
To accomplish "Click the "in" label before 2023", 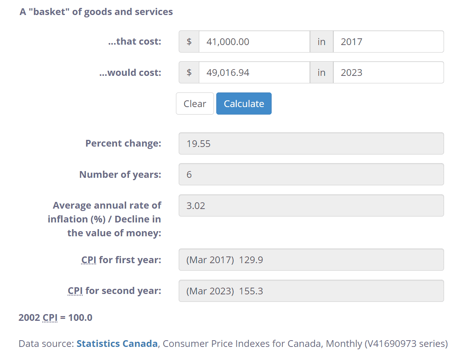I will [x=321, y=72].
